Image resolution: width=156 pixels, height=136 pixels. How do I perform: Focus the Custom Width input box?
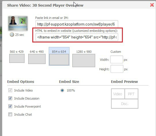(116, 59)
